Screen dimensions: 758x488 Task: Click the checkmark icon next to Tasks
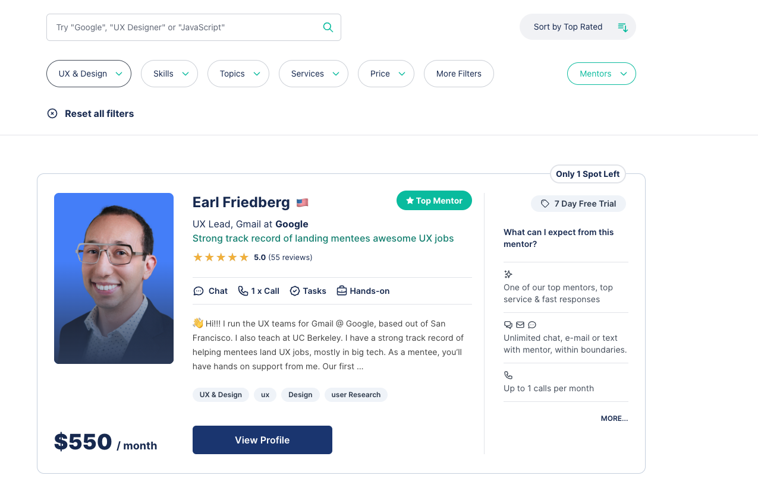[294, 291]
